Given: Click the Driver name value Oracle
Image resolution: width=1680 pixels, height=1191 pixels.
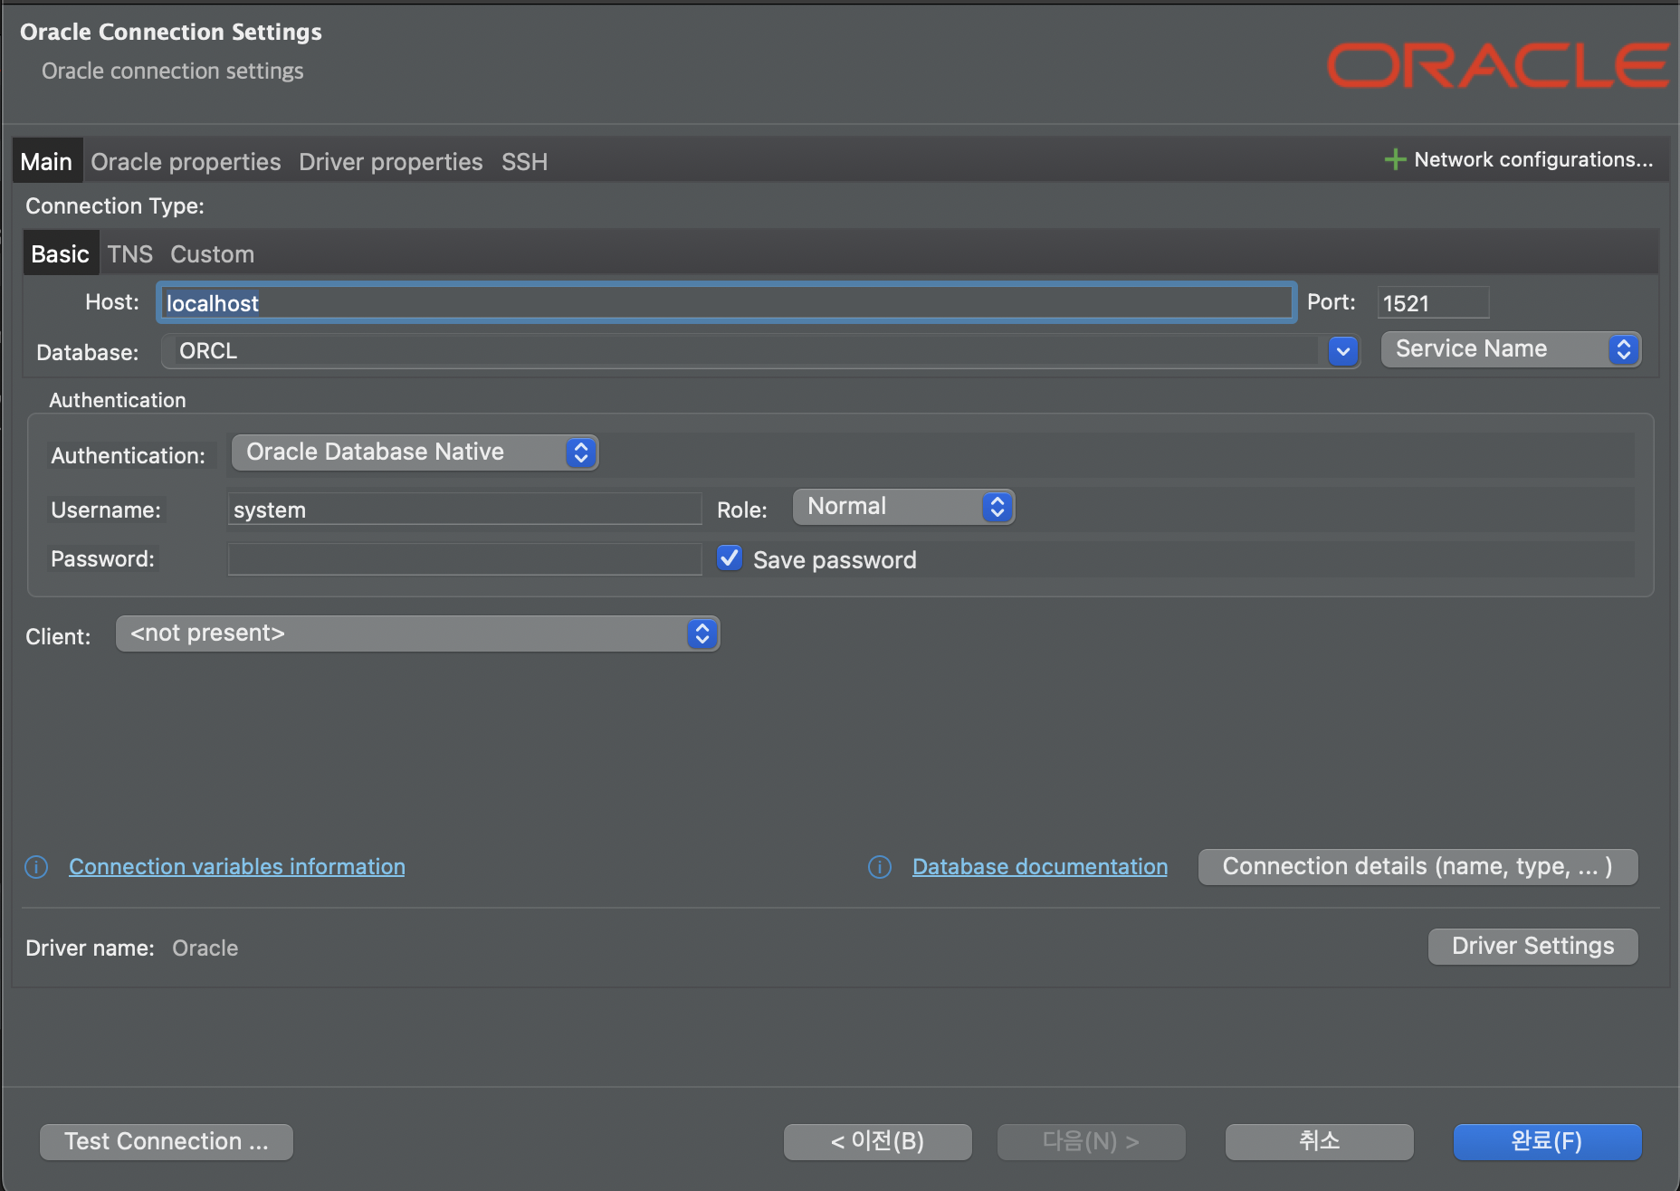Looking at the screenshot, I should [x=205, y=948].
